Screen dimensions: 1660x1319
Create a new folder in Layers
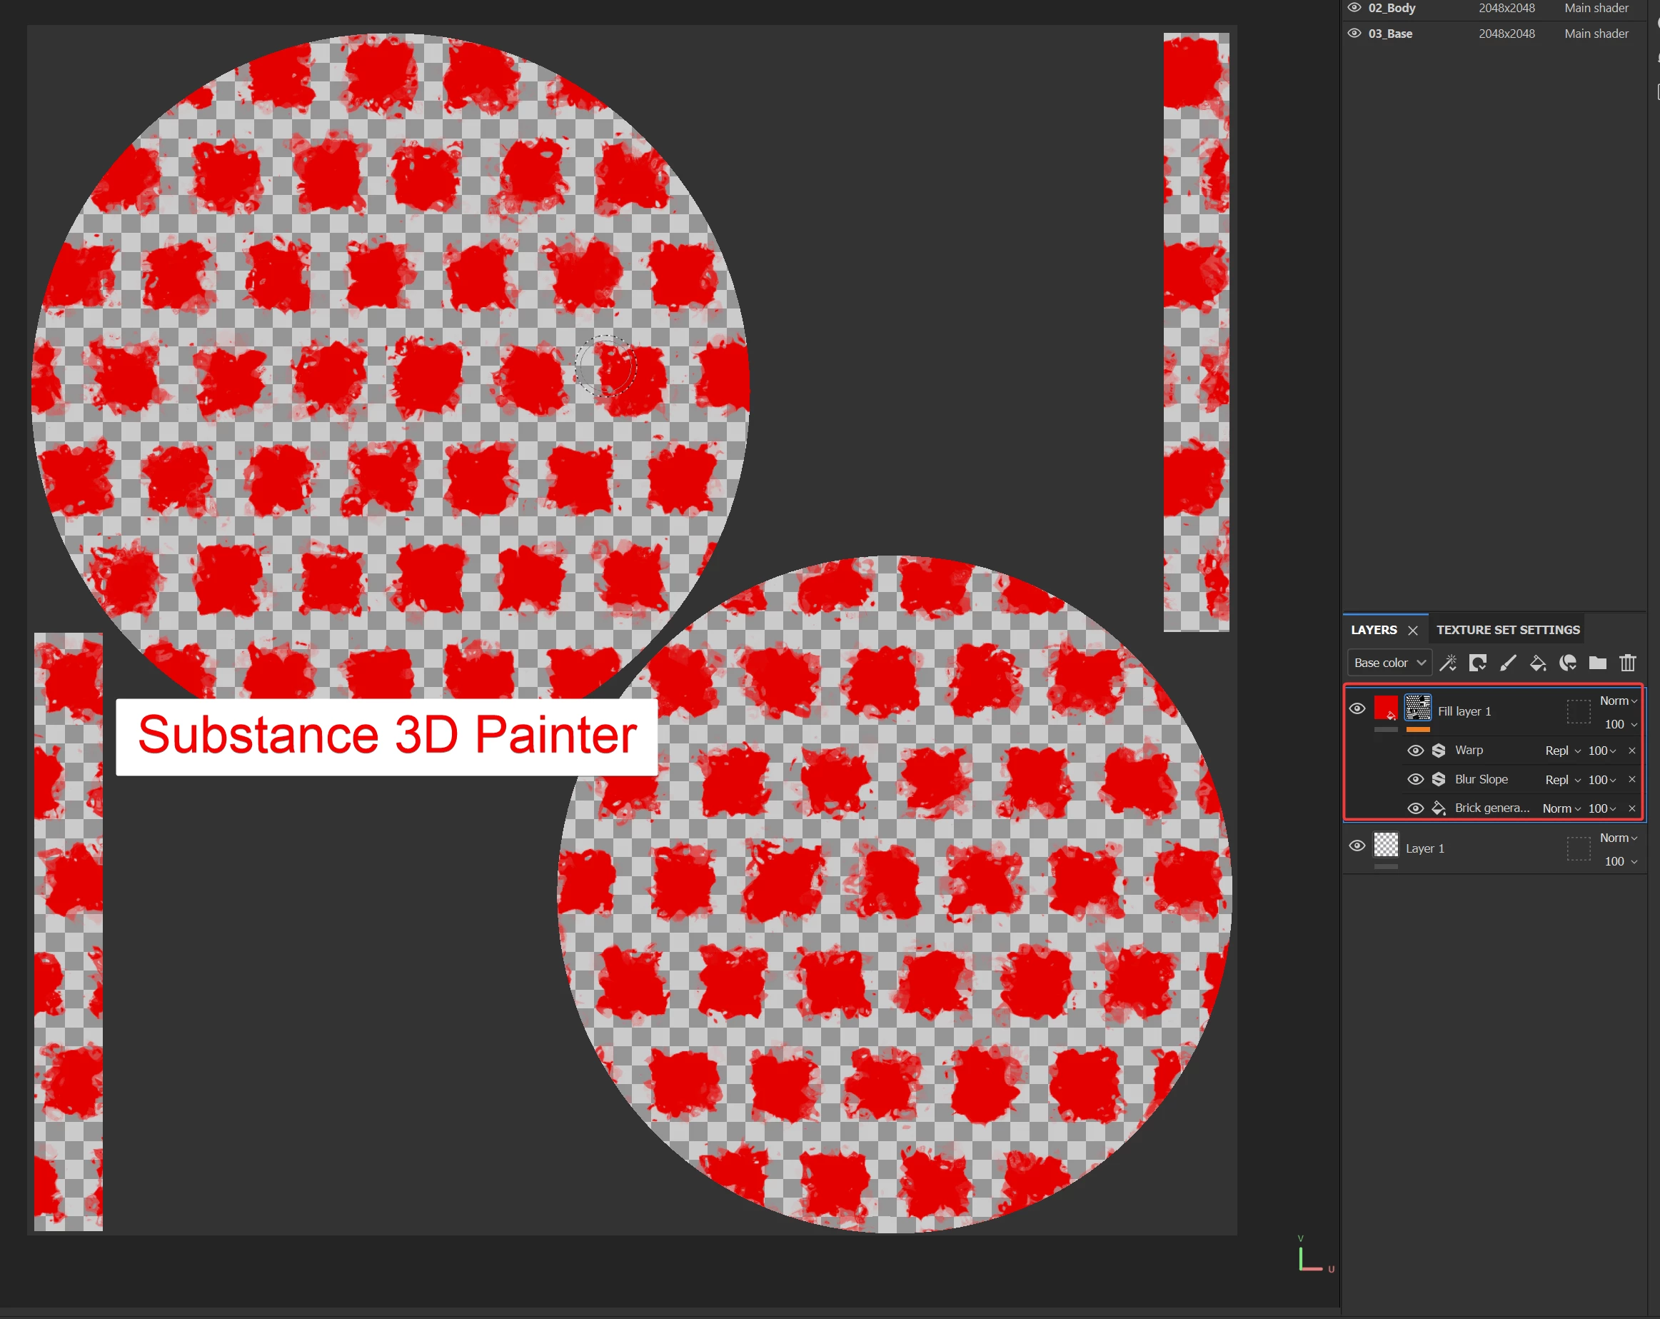point(1598,663)
